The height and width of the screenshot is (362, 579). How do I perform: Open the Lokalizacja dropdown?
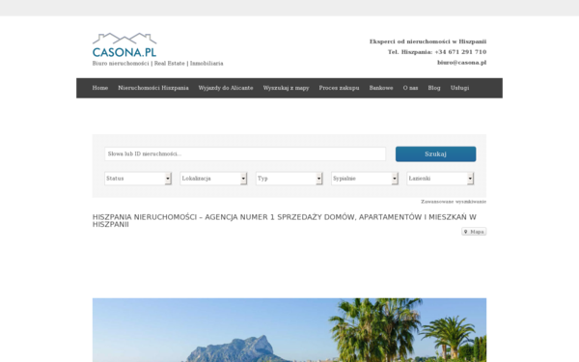pyautogui.click(x=213, y=179)
